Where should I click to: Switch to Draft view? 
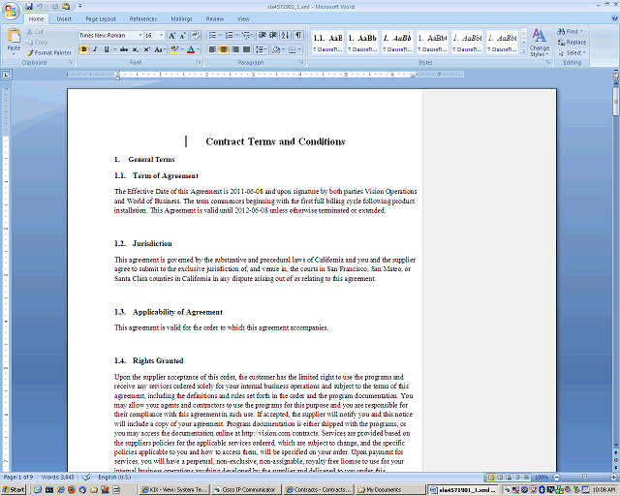coord(526,477)
